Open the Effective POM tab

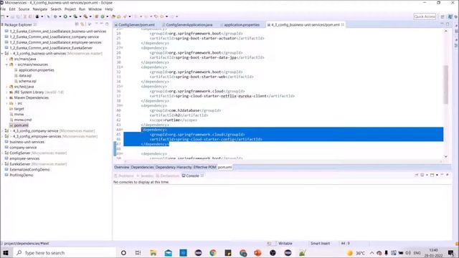(x=204, y=167)
